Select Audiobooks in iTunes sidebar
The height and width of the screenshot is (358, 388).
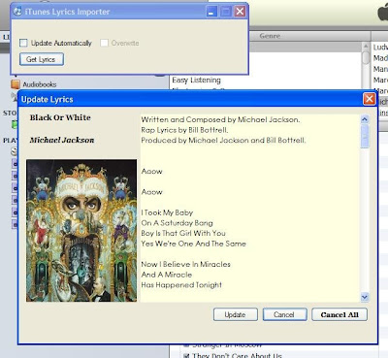(x=39, y=84)
